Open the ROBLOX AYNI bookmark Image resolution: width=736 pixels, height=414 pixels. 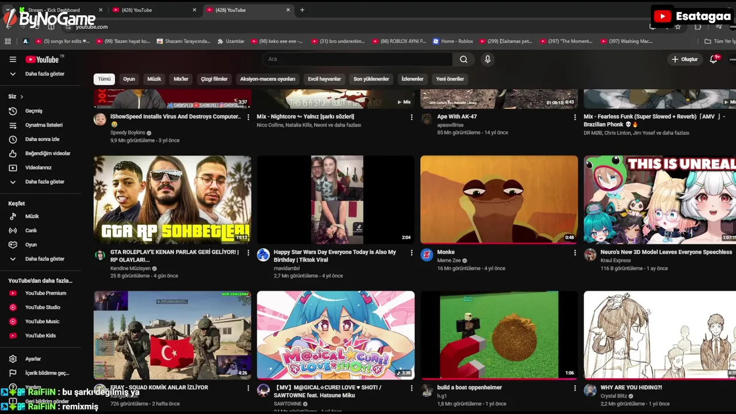399,41
